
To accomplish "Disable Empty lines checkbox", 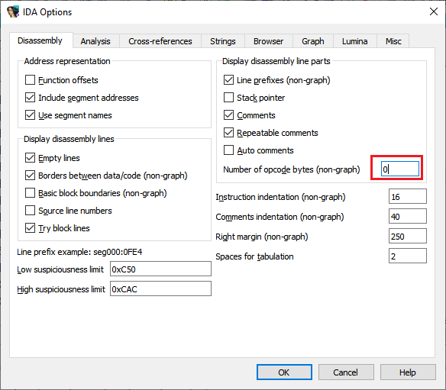I will tap(30, 158).
